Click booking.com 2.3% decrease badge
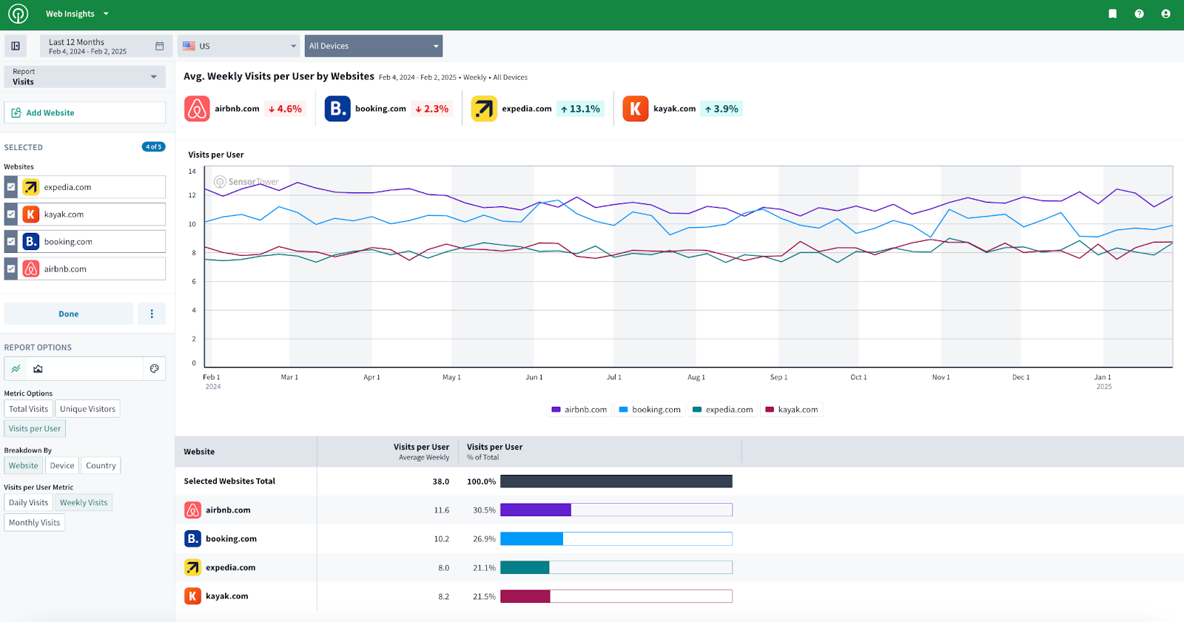This screenshot has height=622, width=1184. [431, 109]
